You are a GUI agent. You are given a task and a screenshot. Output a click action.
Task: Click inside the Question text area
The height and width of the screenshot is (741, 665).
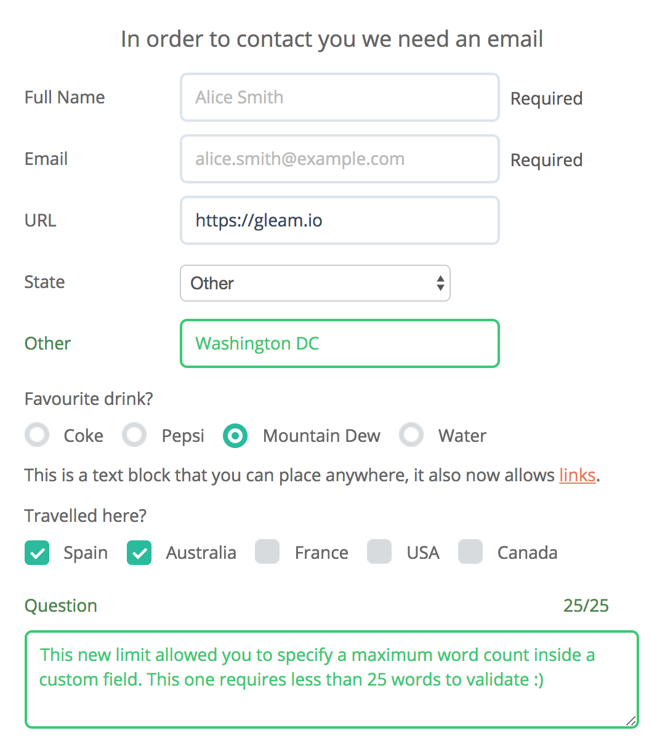coord(331,677)
